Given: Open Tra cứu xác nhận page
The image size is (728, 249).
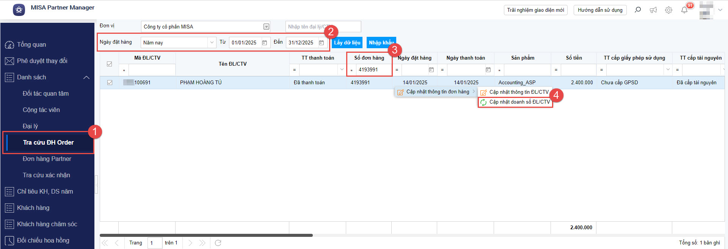Looking at the screenshot, I should click(46, 175).
